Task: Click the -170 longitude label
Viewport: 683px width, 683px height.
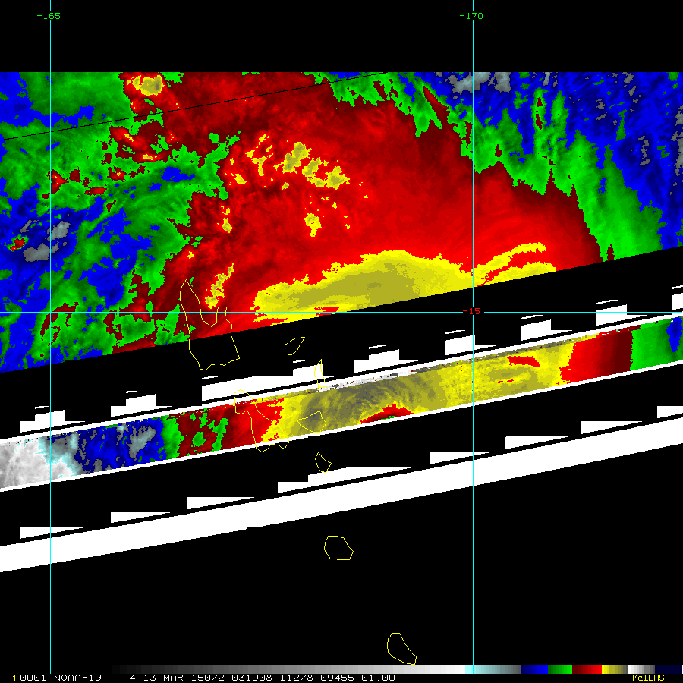Action: [x=471, y=16]
